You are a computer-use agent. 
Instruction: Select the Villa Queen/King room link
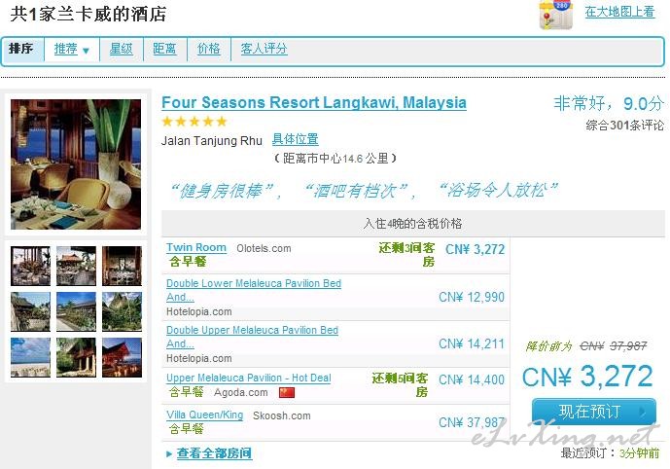[x=204, y=415]
